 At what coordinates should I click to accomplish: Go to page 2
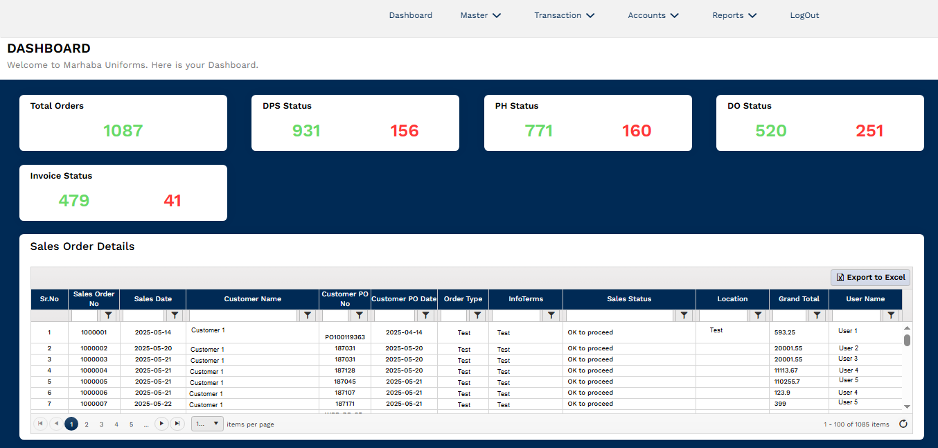(87, 424)
